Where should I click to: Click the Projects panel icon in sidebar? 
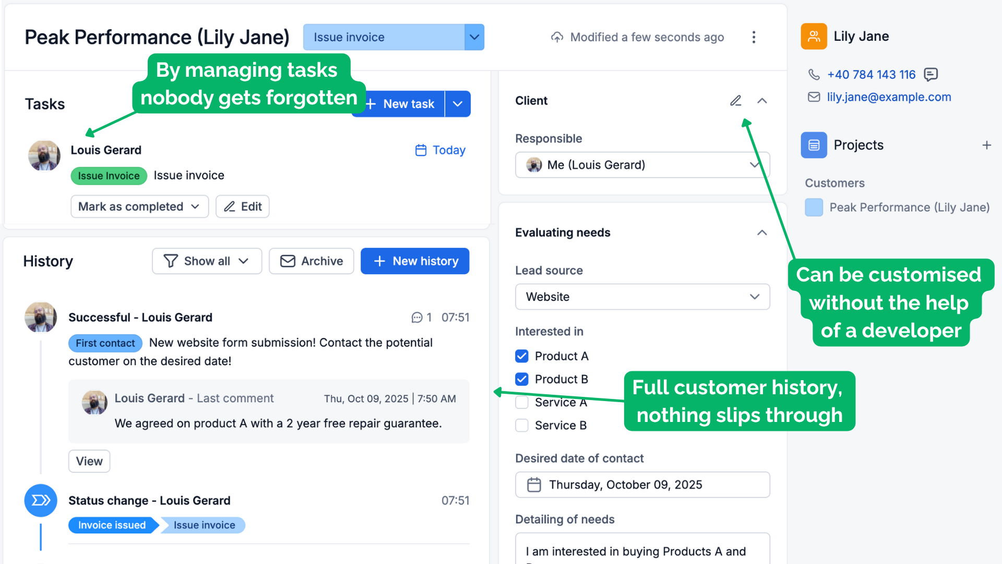pos(814,145)
